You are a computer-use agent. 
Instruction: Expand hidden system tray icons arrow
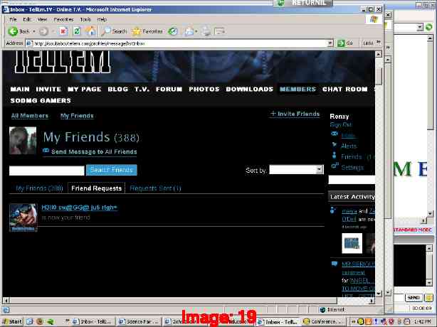click(x=354, y=321)
